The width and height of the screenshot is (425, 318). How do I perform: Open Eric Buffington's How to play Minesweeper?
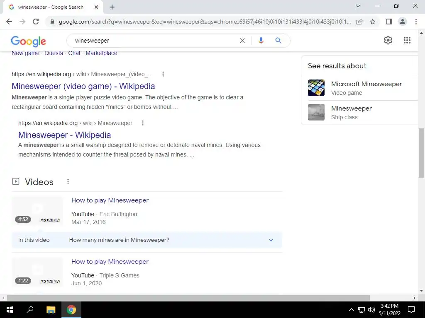110,200
